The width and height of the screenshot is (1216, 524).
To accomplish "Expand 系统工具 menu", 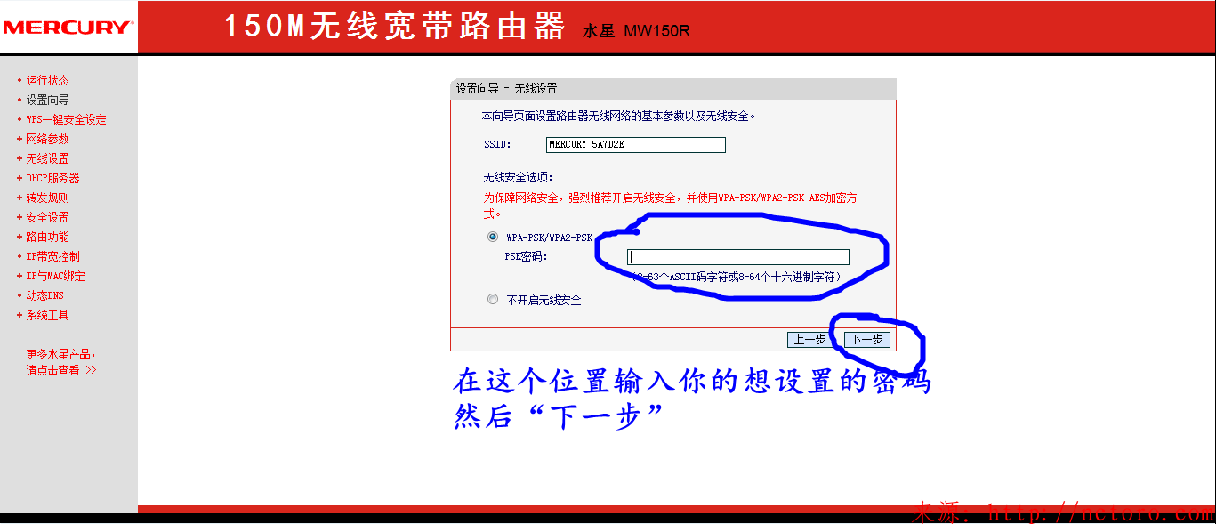I will (x=47, y=315).
